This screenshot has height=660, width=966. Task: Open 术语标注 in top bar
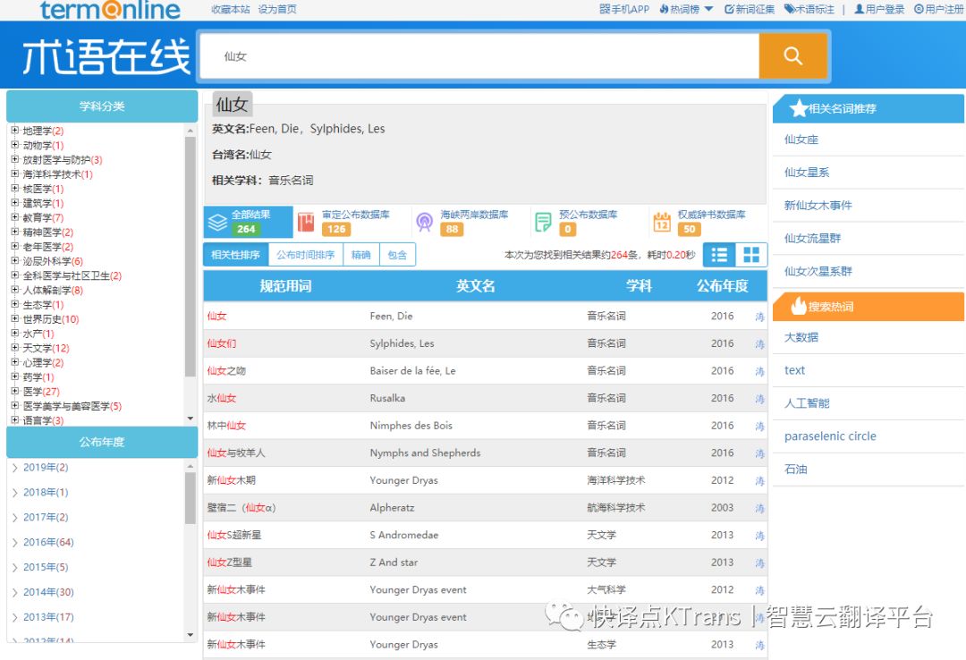tap(809, 9)
